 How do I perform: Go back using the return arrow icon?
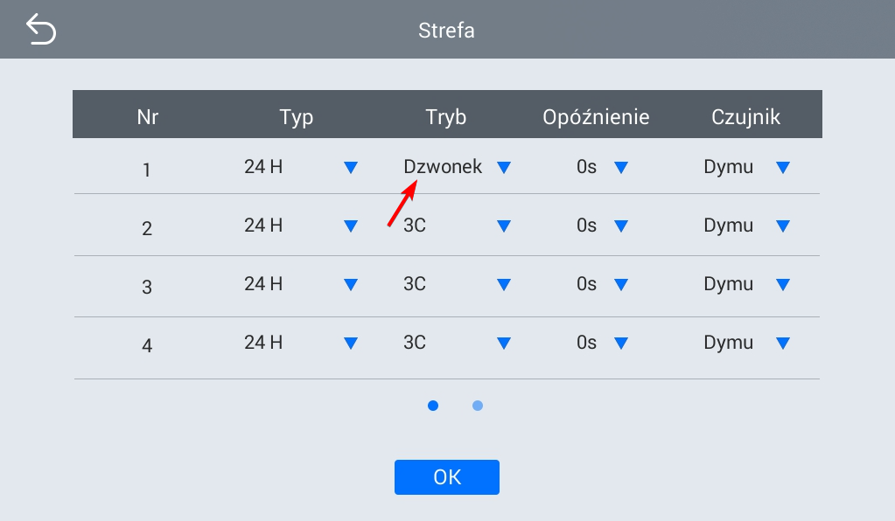tap(41, 30)
